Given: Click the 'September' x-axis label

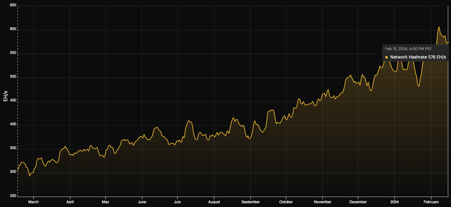Looking at the screenshot, I should tap(250, 202).
